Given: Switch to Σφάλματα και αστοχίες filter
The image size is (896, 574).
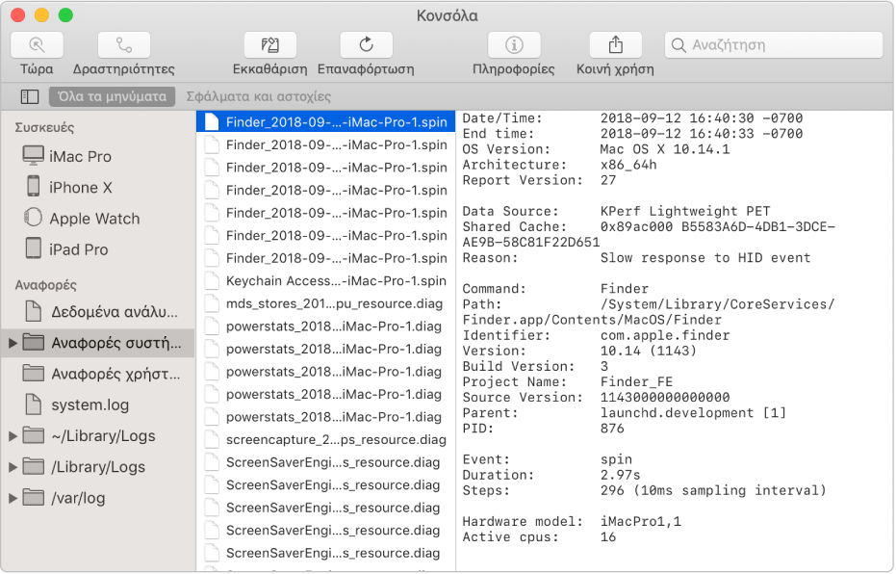Looking at the screenshot, I should pyautogui.click(x=259, y=96).
